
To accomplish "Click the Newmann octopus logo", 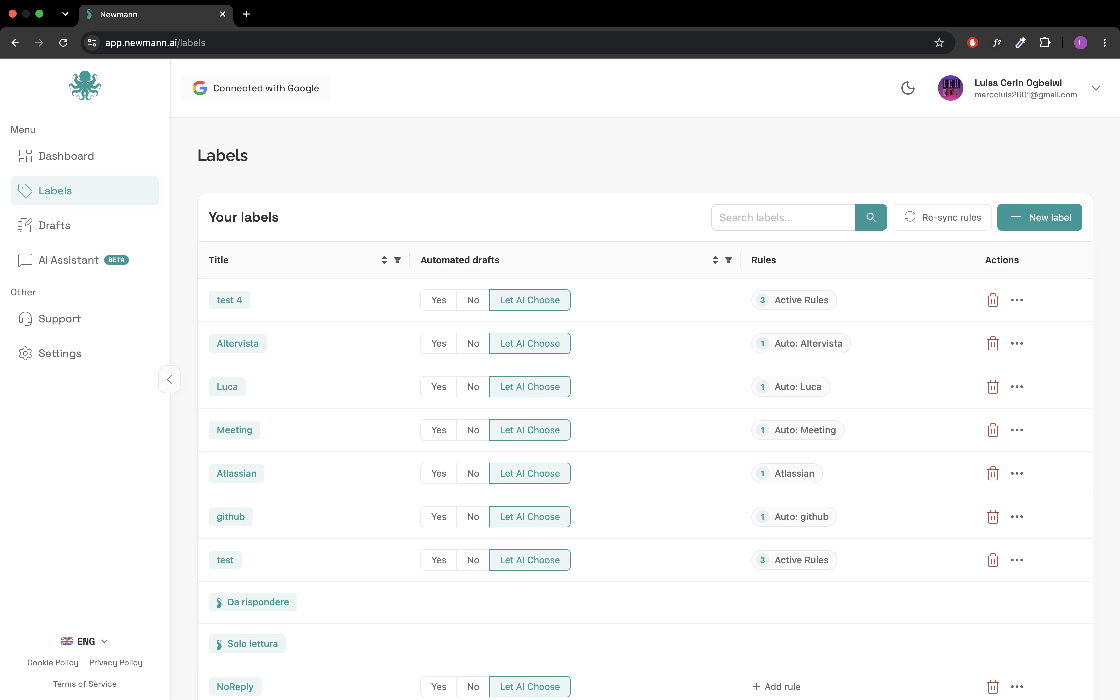I will tap(85, 85).
